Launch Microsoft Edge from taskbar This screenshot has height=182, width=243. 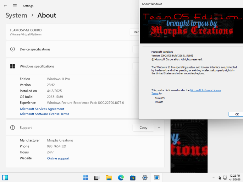(121, 178)
